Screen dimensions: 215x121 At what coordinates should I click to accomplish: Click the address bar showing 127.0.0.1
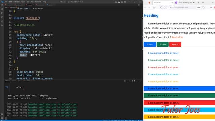tap(178, 8)
